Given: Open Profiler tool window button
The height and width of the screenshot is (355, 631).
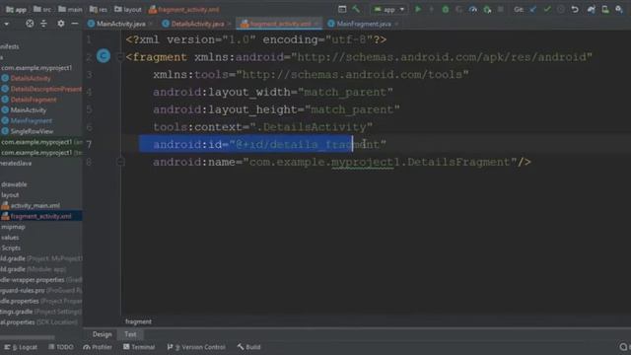Looking at the screenshot, I should (98, 347).
